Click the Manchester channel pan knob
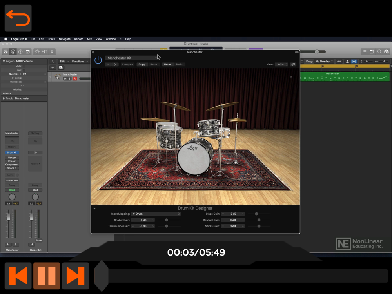Viewport: 392px width, 294px height. [x=12, y=197]
